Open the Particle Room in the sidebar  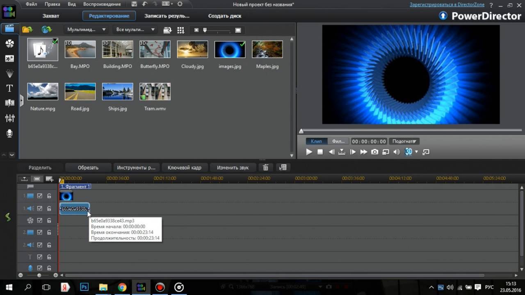[9, 74]
